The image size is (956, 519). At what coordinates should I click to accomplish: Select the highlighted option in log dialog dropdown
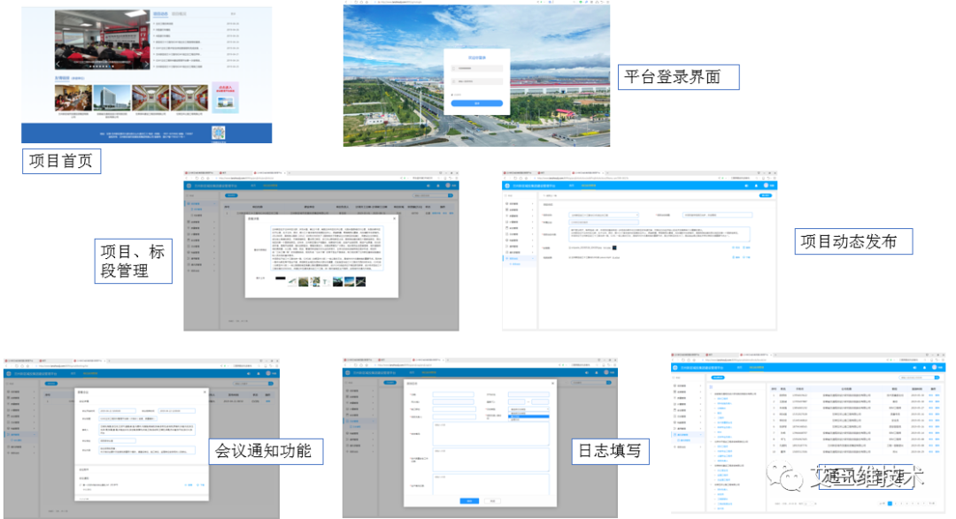pos(528,416)
